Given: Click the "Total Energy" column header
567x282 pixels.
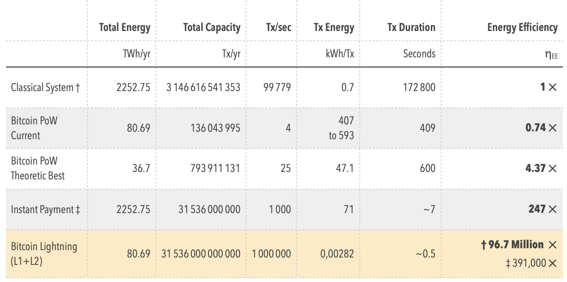Looking at the screenshot, I should pos(125,28).
